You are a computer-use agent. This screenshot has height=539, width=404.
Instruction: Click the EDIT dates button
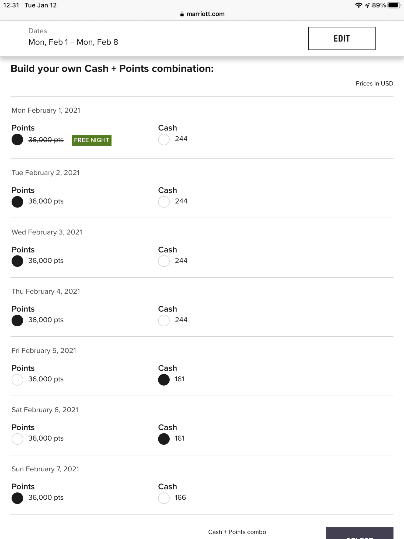[342, 38]
